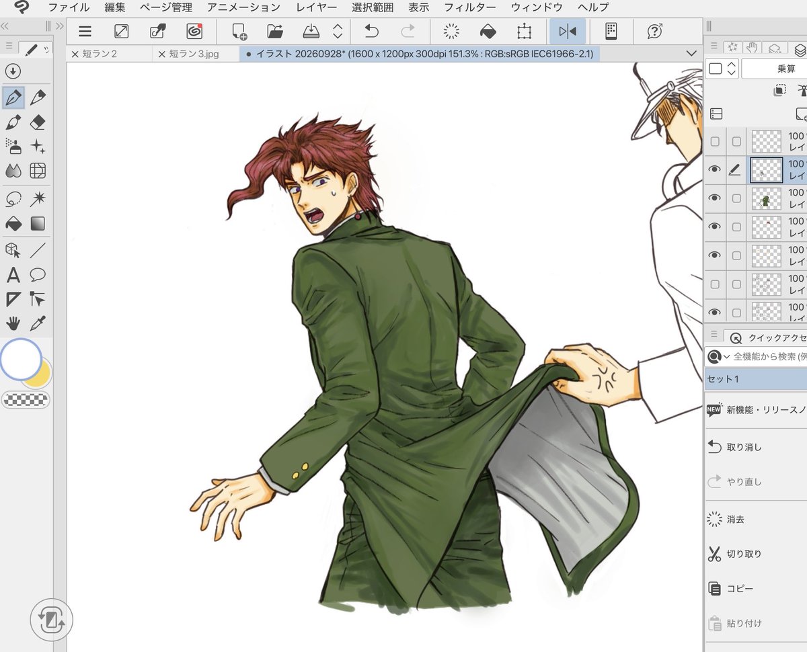Select the Eraser tool

[x=38, y=122]
